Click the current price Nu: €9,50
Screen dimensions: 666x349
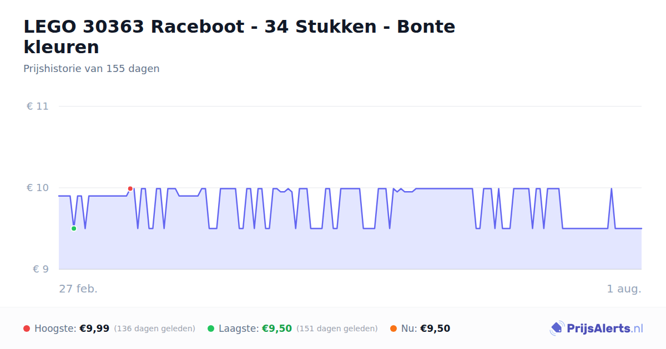point(426,329)
